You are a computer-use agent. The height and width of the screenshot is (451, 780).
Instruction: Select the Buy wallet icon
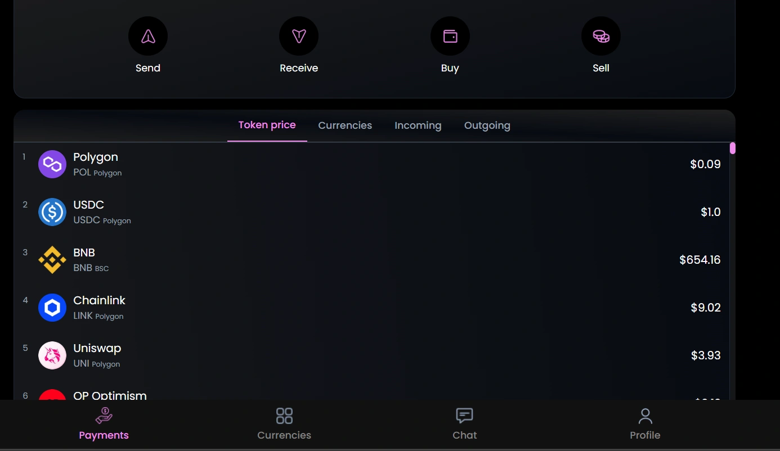450,36
